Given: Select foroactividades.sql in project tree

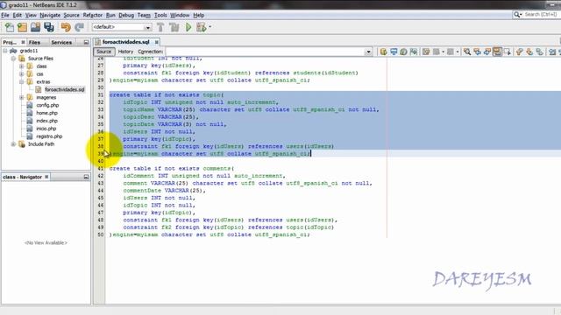Looking at the screenshot, I should pyautogui.click(x=64, y=89).
